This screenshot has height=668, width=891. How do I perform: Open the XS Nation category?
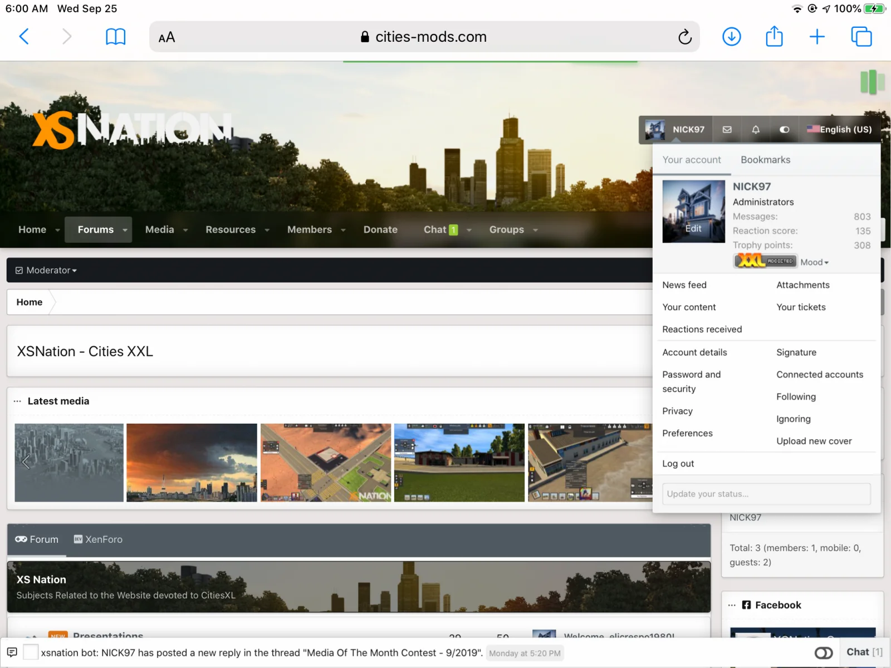(x=41, y=580)
